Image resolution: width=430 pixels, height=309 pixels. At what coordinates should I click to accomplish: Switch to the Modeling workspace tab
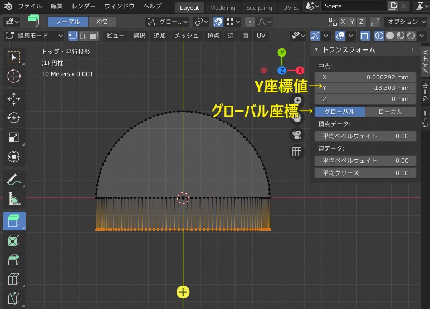pyautogui.click(x=223, y=8)
